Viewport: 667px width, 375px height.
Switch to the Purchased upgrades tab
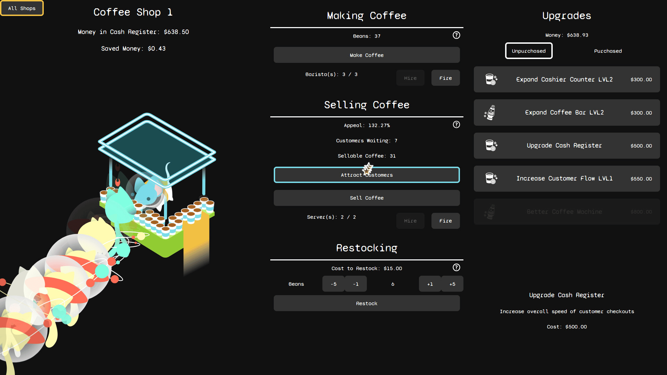coord(608,51)
